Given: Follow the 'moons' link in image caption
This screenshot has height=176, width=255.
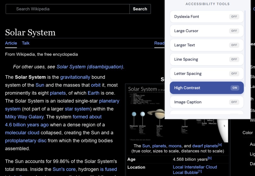Looking at the screenshot, I should 175,146.
